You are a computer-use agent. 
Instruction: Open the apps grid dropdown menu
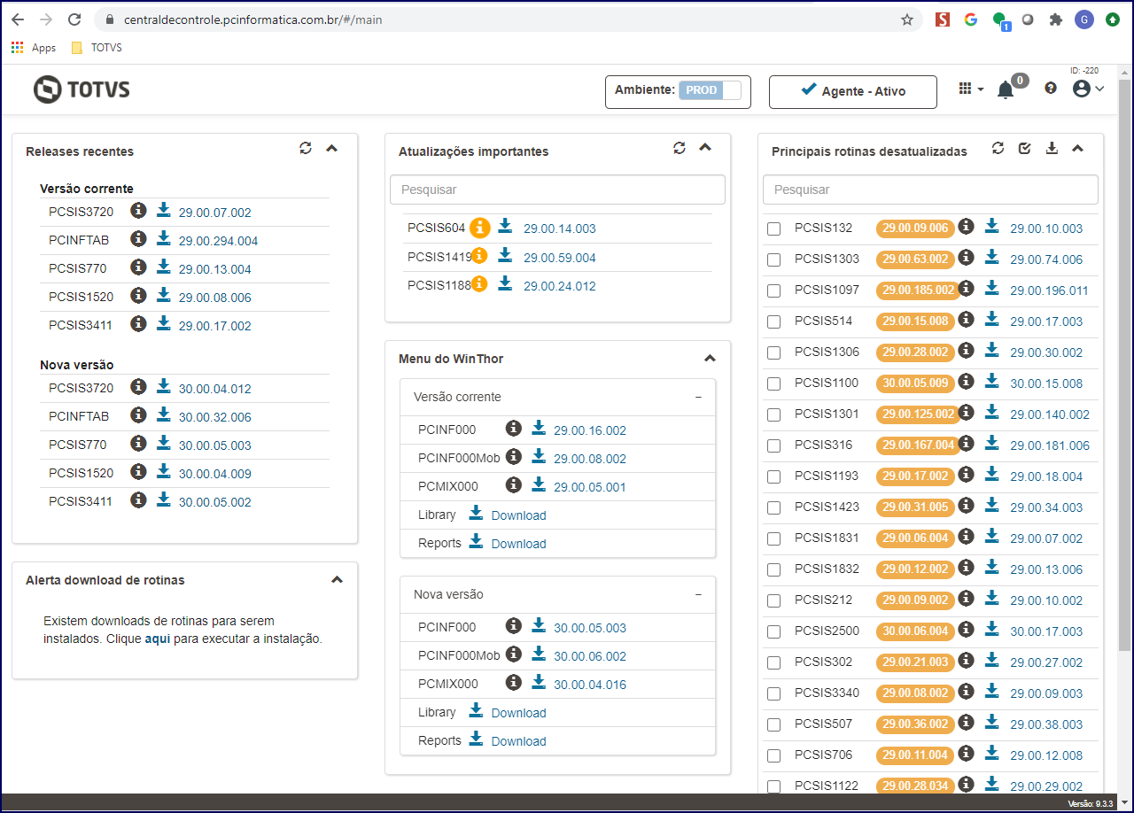(x=971, y=89)
